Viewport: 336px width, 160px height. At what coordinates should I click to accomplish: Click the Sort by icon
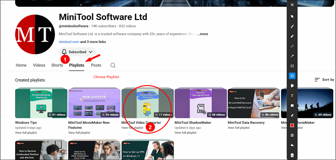point(317,80)
